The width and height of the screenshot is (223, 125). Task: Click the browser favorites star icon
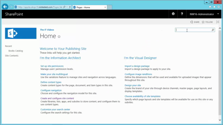[214, 7]
